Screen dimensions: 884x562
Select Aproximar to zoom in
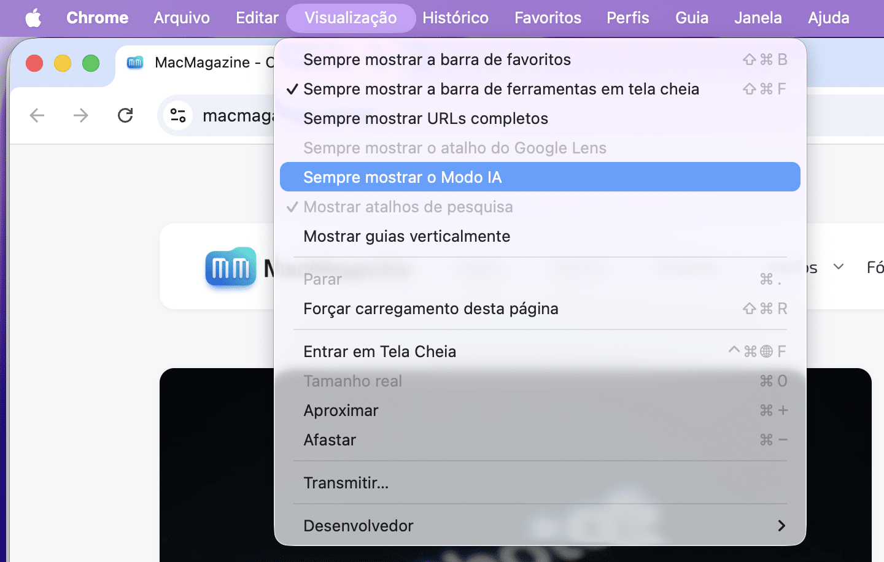click(x=540, y=410)
